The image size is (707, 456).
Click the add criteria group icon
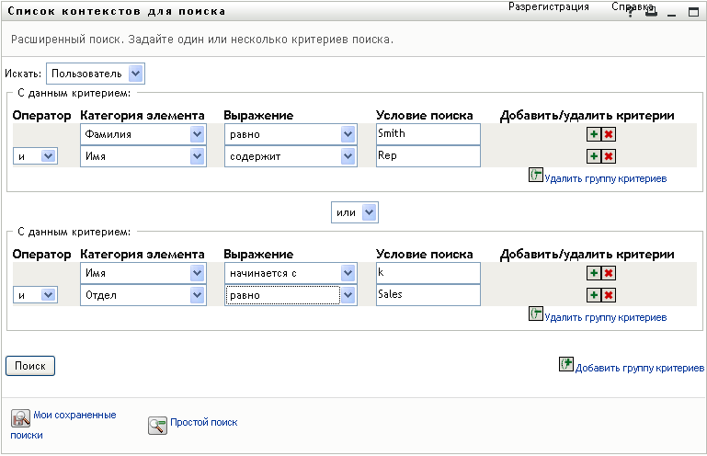point(566,364)
